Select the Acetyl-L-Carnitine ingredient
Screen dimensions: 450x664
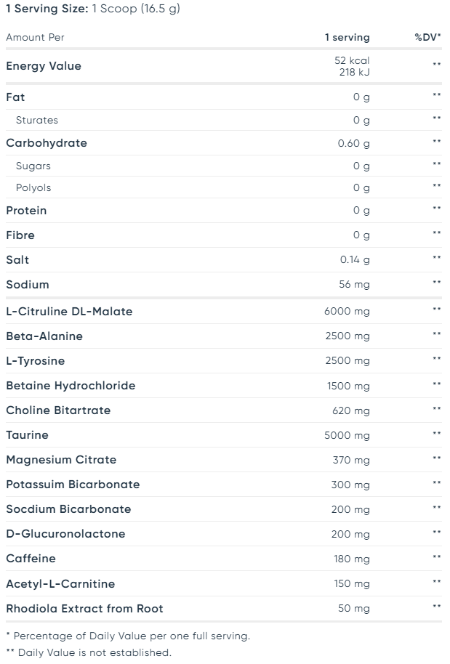pos(60,584)
